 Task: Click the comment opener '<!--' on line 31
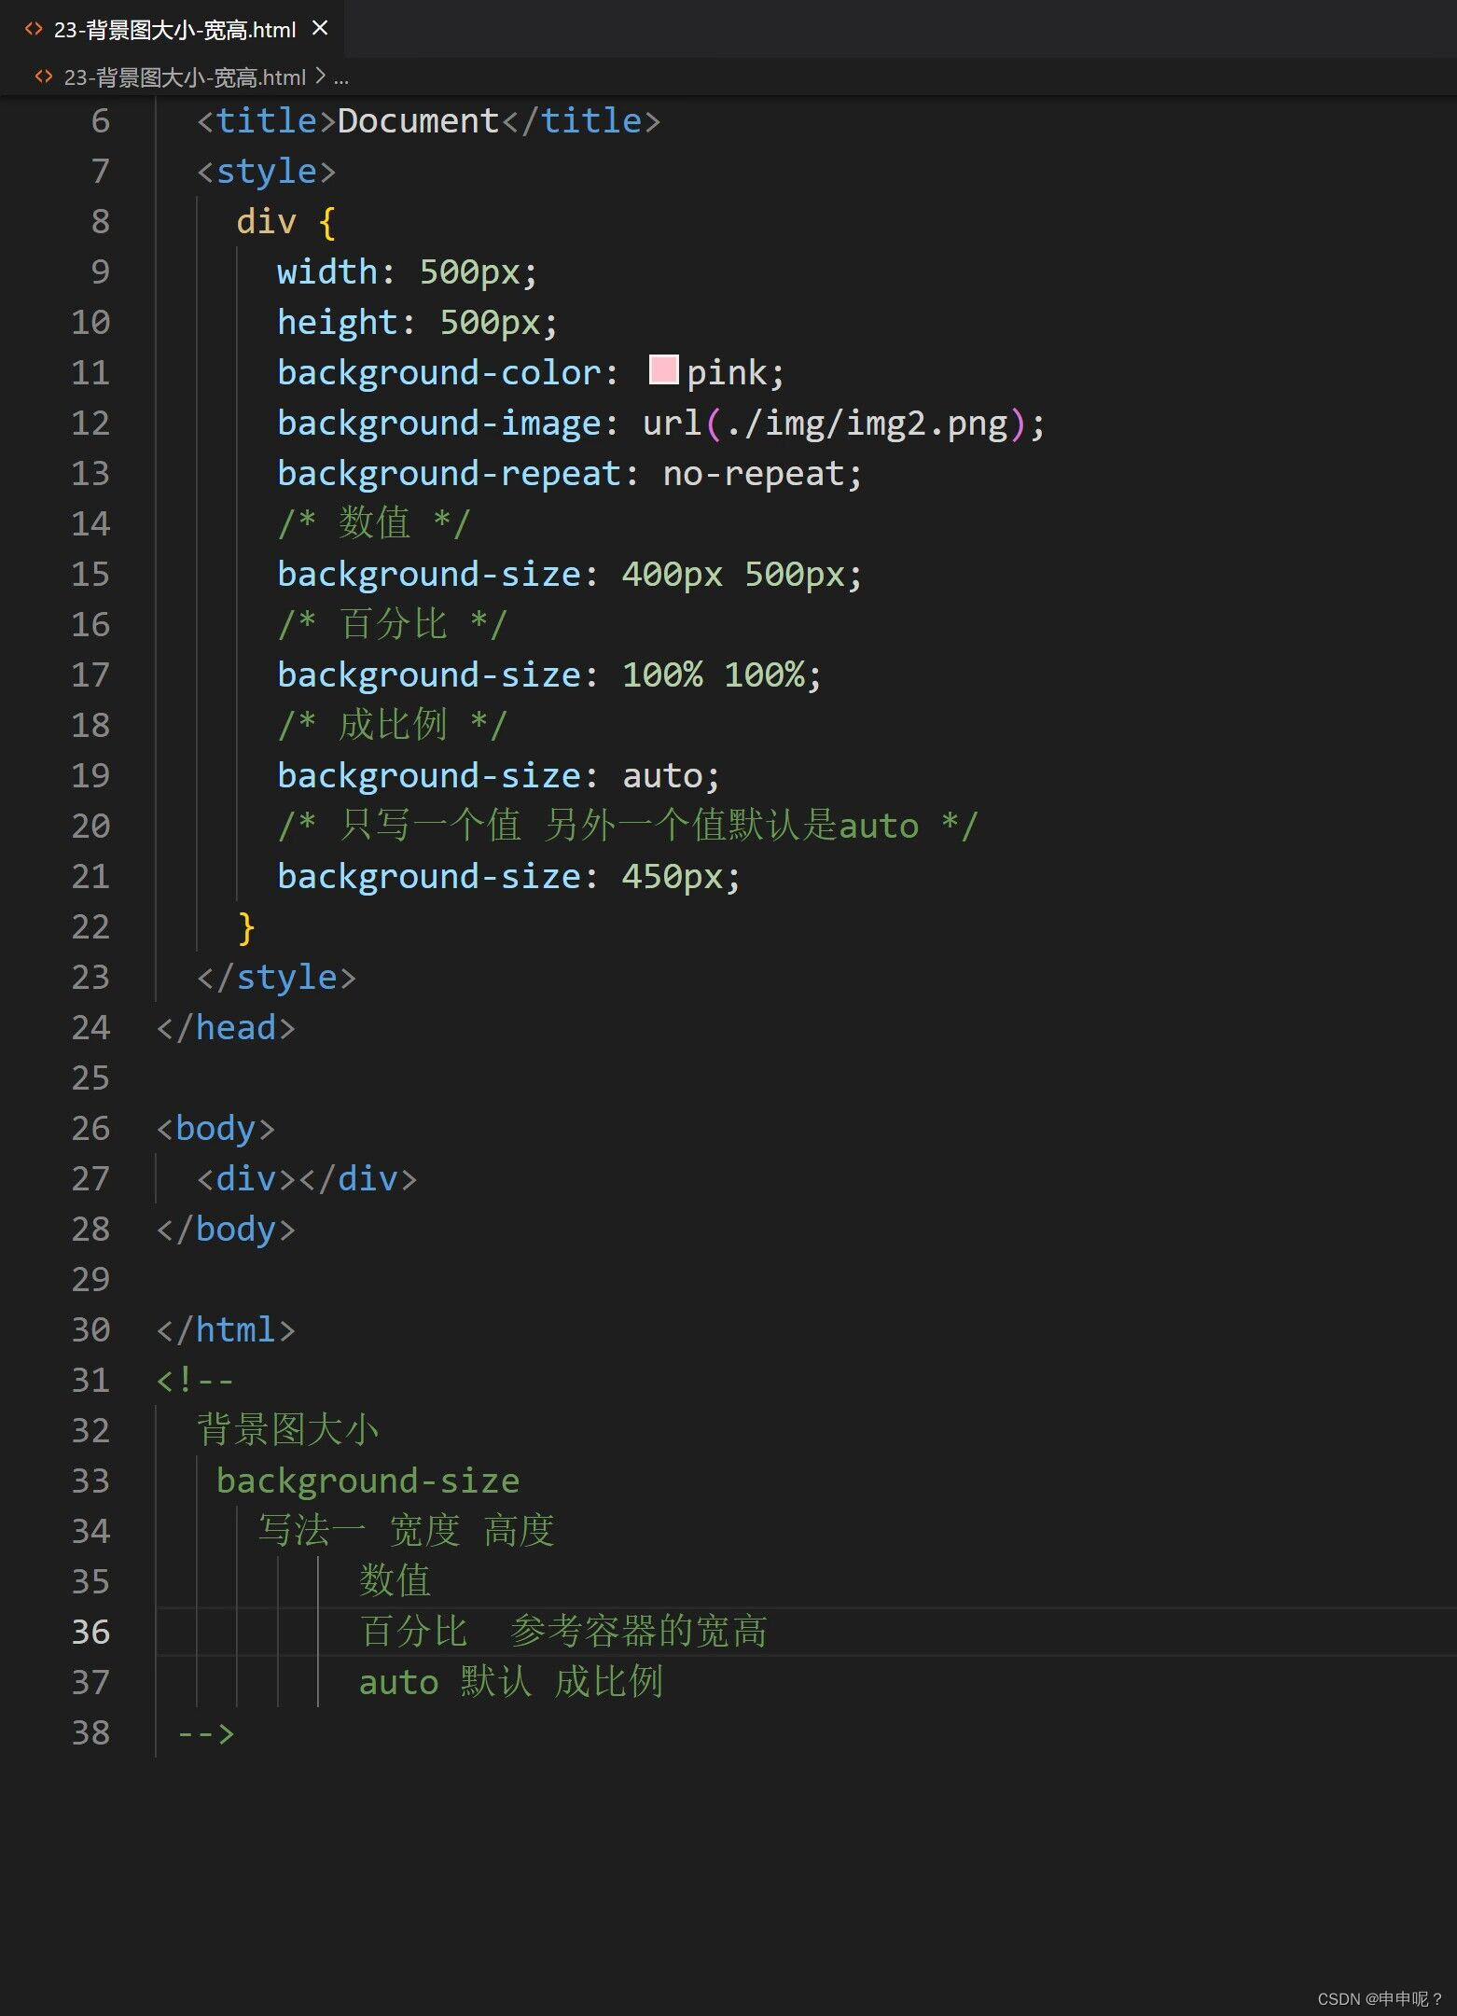(x=195, y=1380)
